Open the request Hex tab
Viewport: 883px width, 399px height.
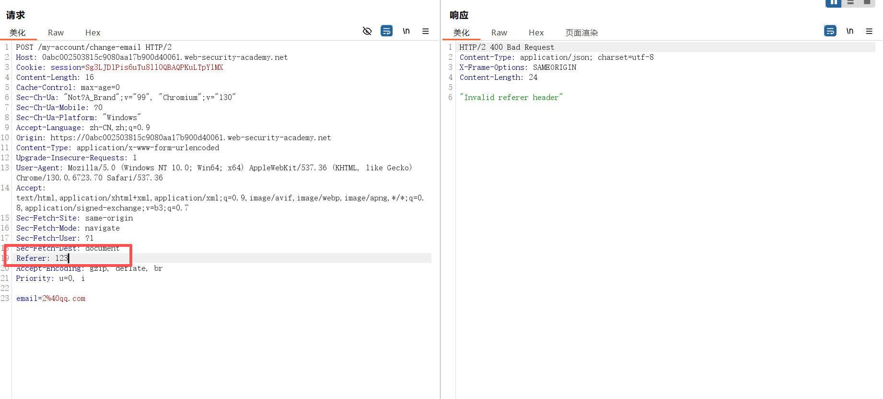[x=93, y=33]
